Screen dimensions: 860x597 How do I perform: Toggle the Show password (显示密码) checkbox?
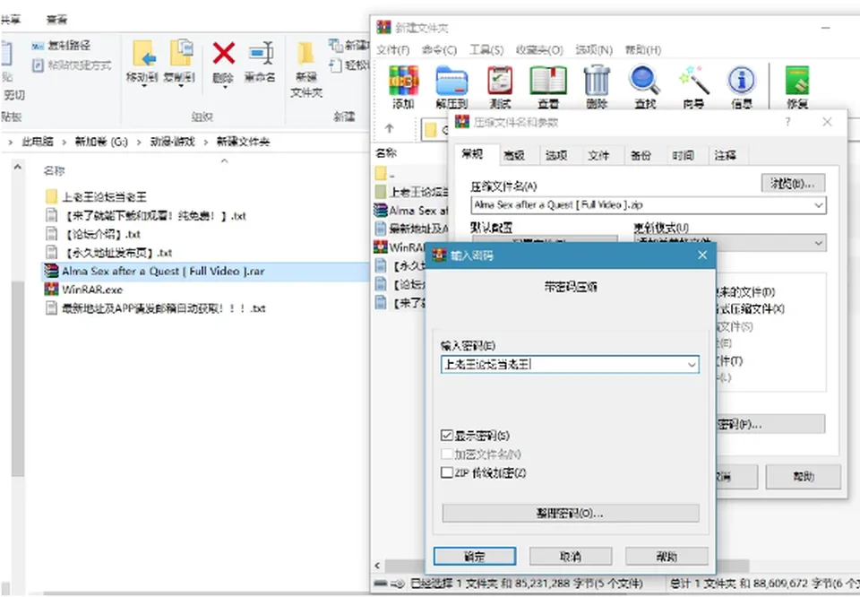point(446,436)
